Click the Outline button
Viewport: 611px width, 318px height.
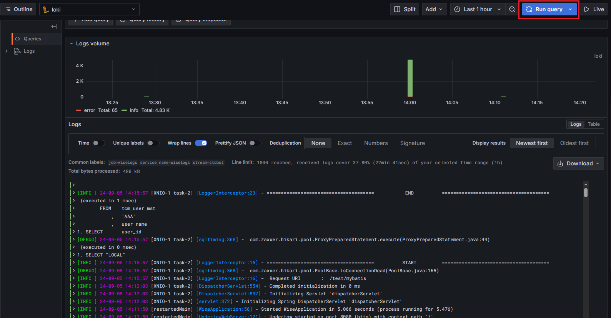pos(18,9)
